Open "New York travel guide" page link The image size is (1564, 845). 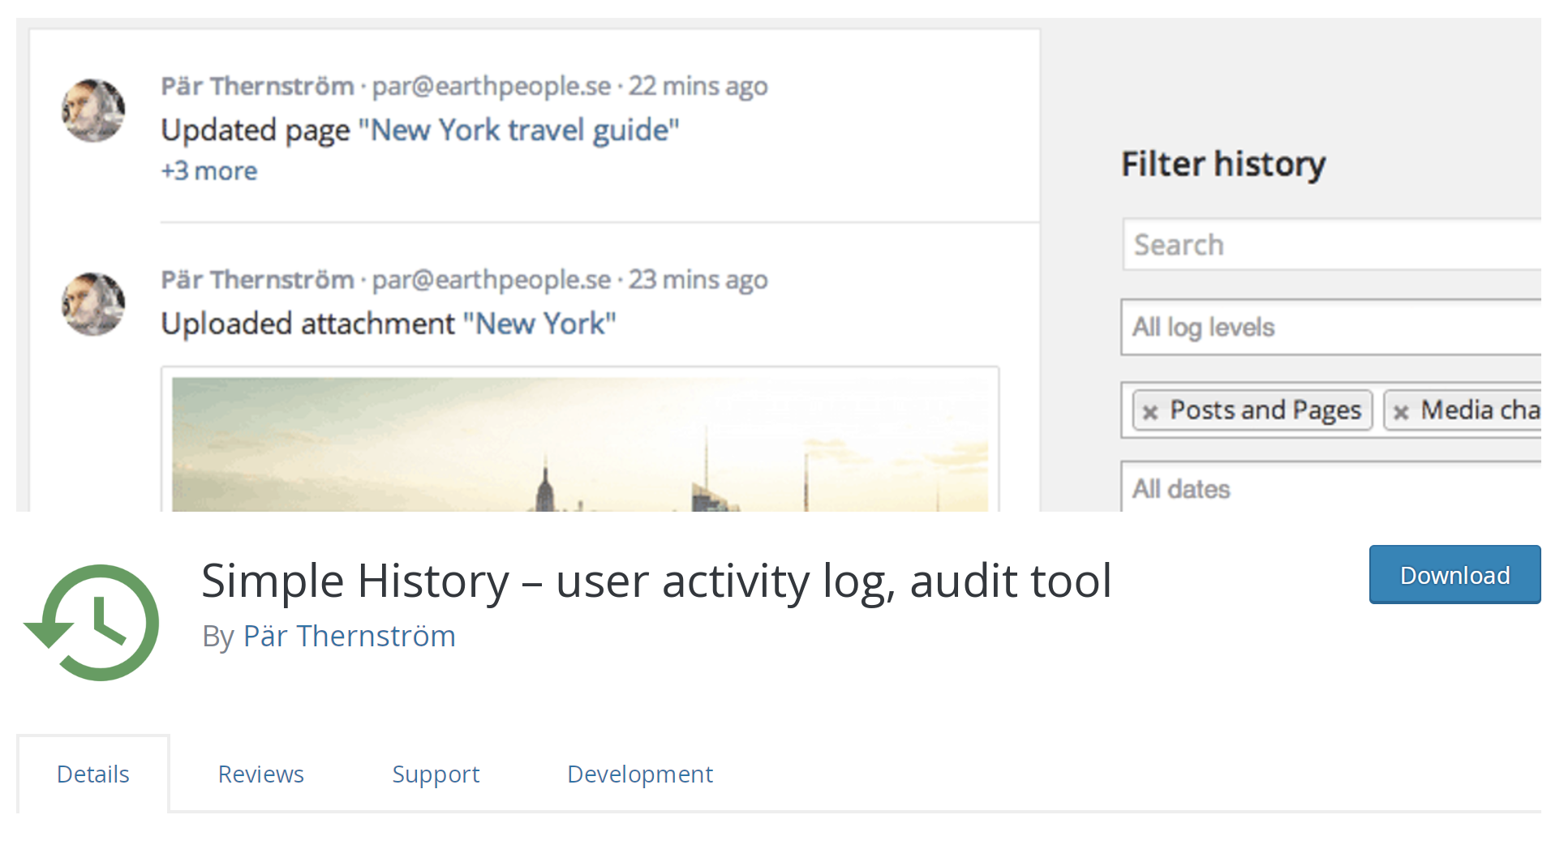tap(518, 130)
